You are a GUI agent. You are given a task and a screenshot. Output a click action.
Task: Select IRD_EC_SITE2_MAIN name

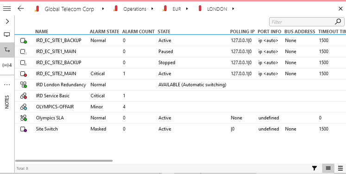[x=56, y=74]
